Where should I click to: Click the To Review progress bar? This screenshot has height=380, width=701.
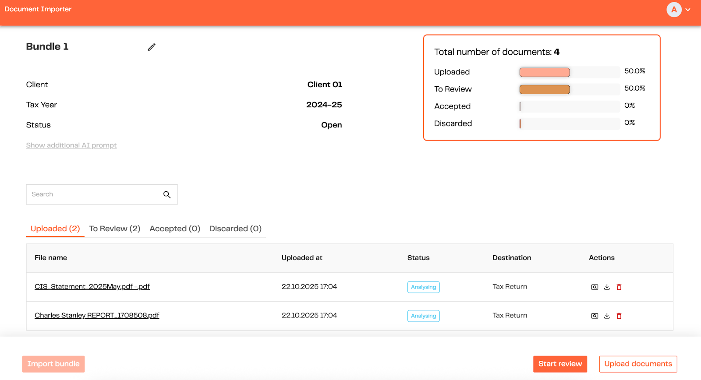(x=570, y=89)
